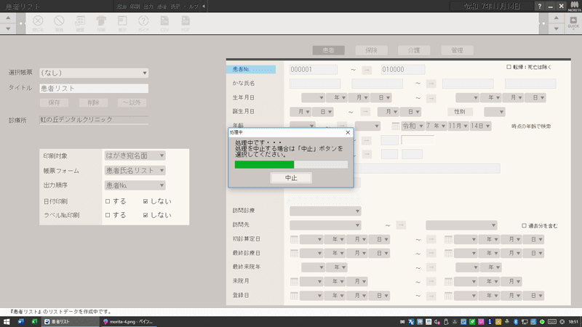Open the 印刷 menu in title bar

pyautogui.click(x=135, y=7)
